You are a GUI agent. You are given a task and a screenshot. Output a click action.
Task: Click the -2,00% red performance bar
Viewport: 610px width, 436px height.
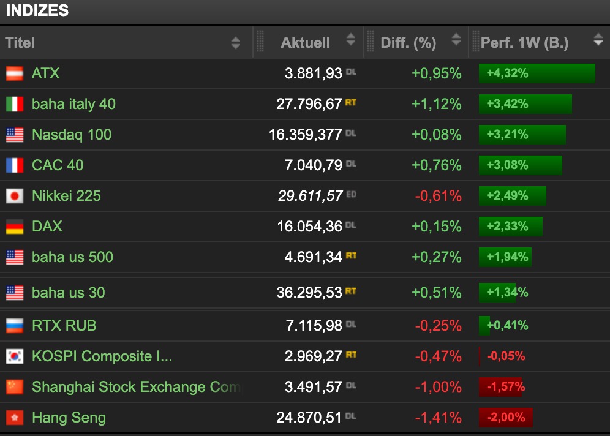[x=506, y=418]
